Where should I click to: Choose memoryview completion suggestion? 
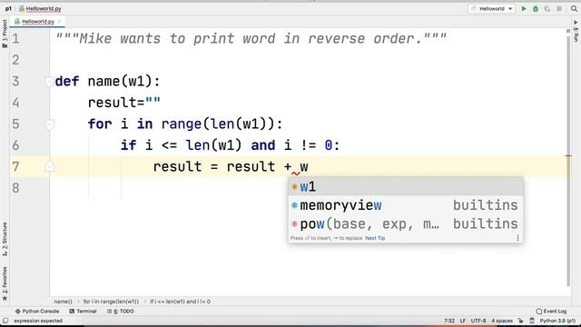406,205
